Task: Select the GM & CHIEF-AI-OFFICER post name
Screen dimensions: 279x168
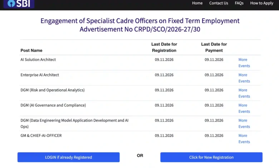Action: click(x=41, y=135)
